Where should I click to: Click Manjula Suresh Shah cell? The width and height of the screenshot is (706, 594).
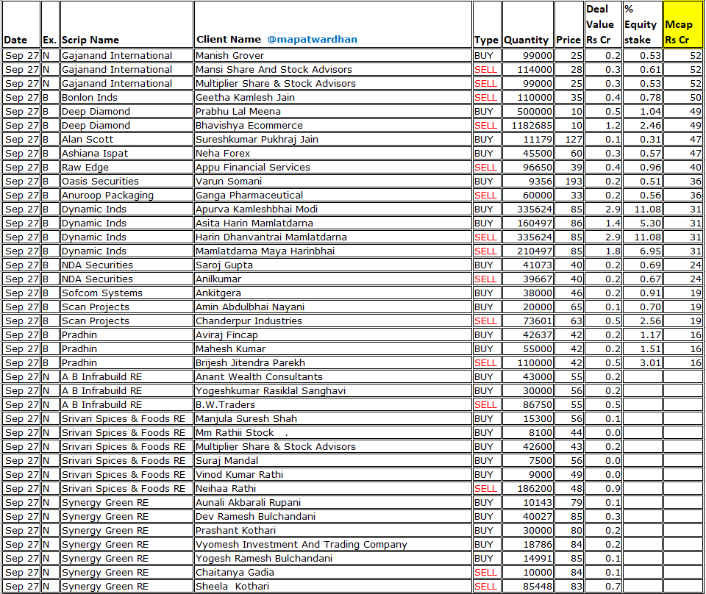pyautogui.click(x=332, y=418)
